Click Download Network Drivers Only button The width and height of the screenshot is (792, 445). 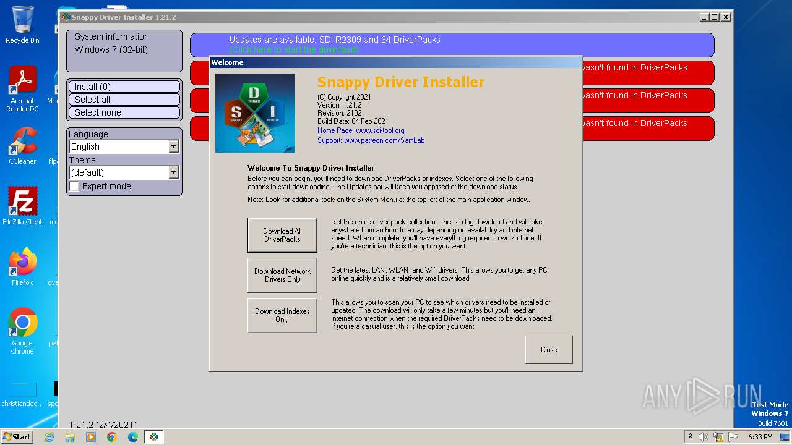tap(282, 275)
